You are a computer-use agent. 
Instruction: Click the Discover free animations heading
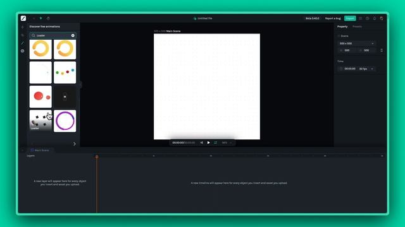pyautogui.click(x=45, y=26)
